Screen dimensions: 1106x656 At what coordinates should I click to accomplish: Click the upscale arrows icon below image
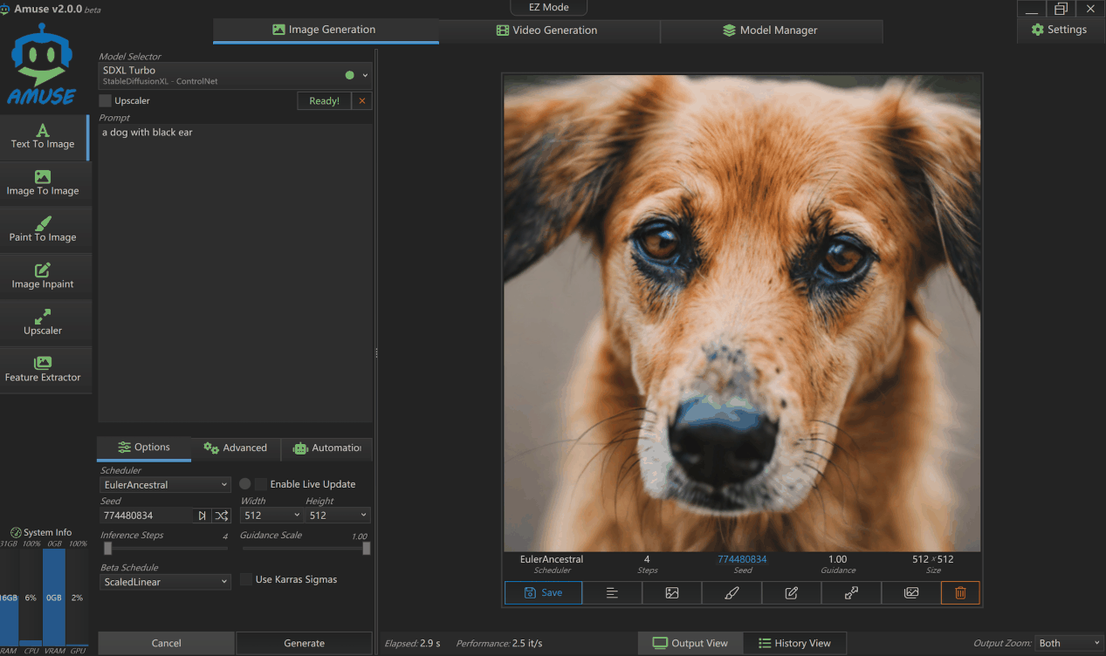[851, 592]
